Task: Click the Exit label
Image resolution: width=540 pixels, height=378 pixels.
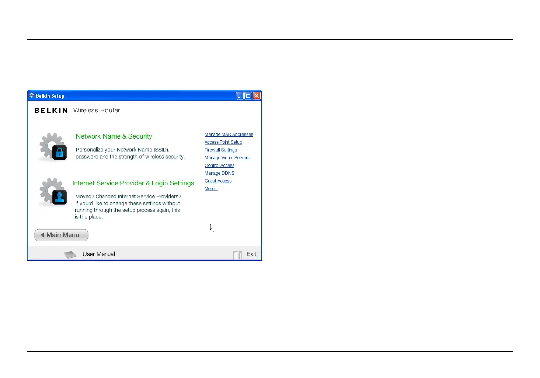Action: tap(251, 254)
